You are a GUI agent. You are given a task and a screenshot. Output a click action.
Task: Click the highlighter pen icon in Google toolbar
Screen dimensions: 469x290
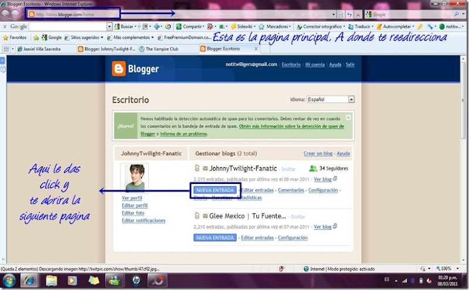(420, 26)
